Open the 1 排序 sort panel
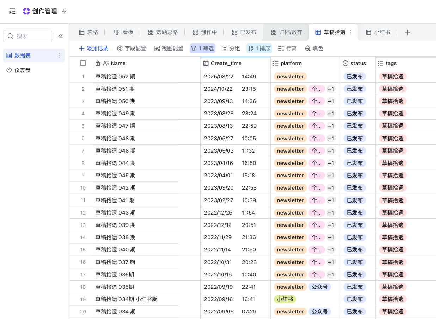 (x=259, y=49)
